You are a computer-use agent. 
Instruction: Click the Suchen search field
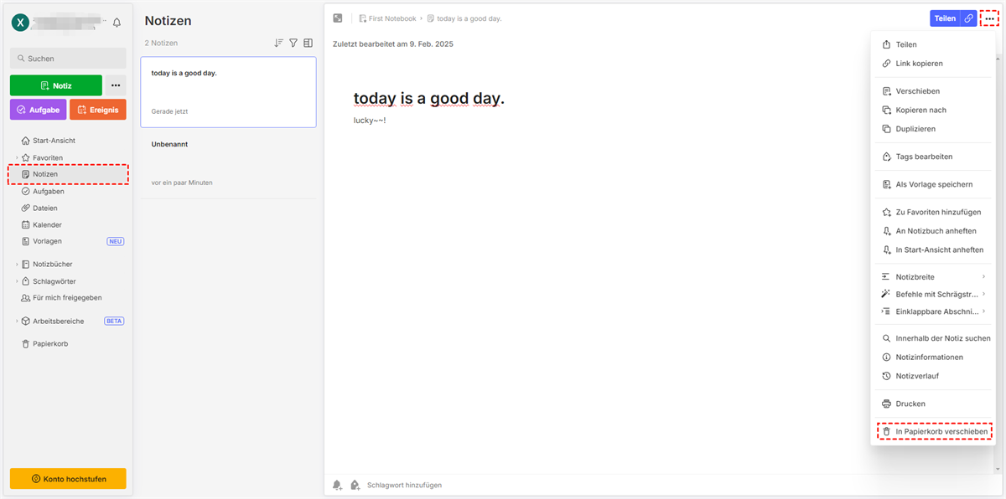[68, 59]
